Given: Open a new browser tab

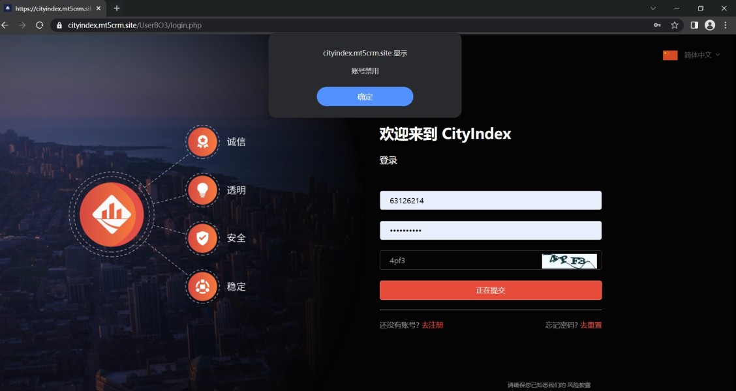Looking at the screenshot, I should [x=117, y=8].
